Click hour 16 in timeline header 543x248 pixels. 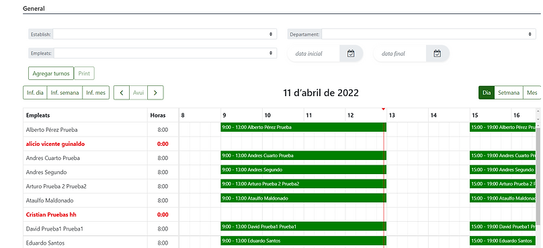[x=517, y=116]
